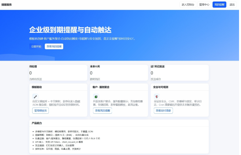Click the list item starting with 发送通道
The height and width of the screenshot is (155, 241).
pyautogui.click(x=55, y=145)
